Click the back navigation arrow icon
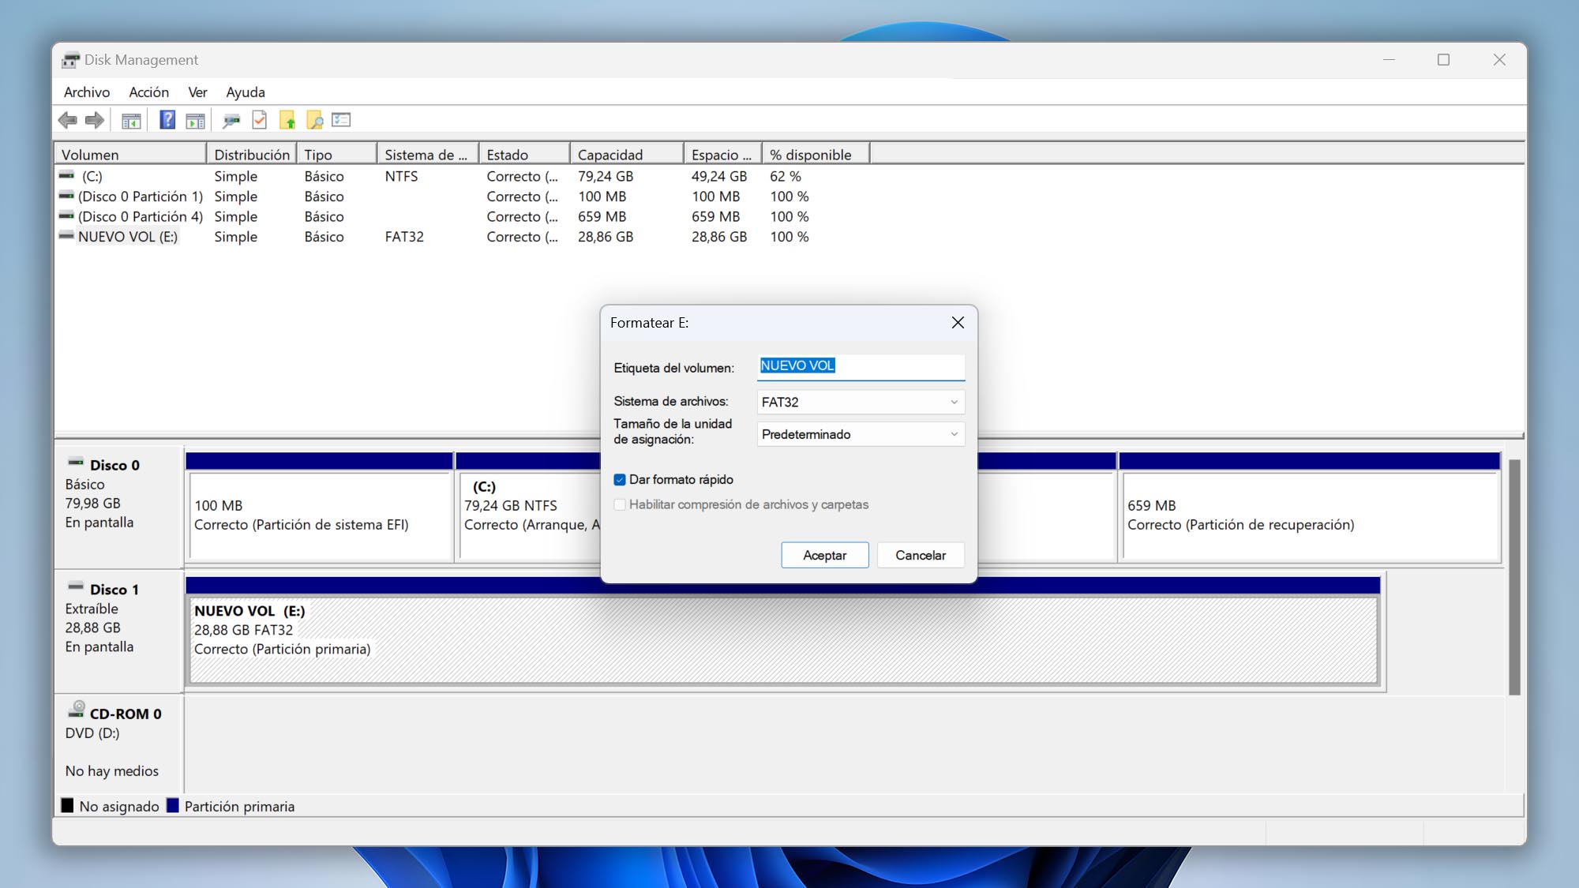The width and height of the screenshot is (1579, 888). [x=67, y=119]
